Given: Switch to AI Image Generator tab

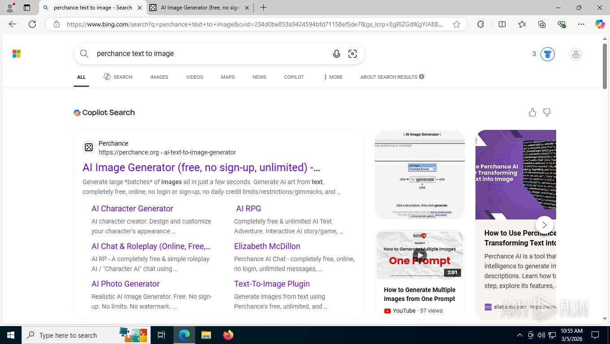Looking at the screenshot, I should click(x=200, y=8).
